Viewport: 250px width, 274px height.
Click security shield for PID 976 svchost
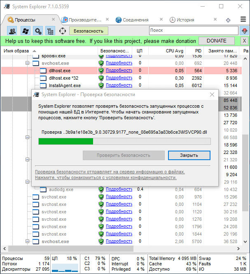(x=101, y=197)
